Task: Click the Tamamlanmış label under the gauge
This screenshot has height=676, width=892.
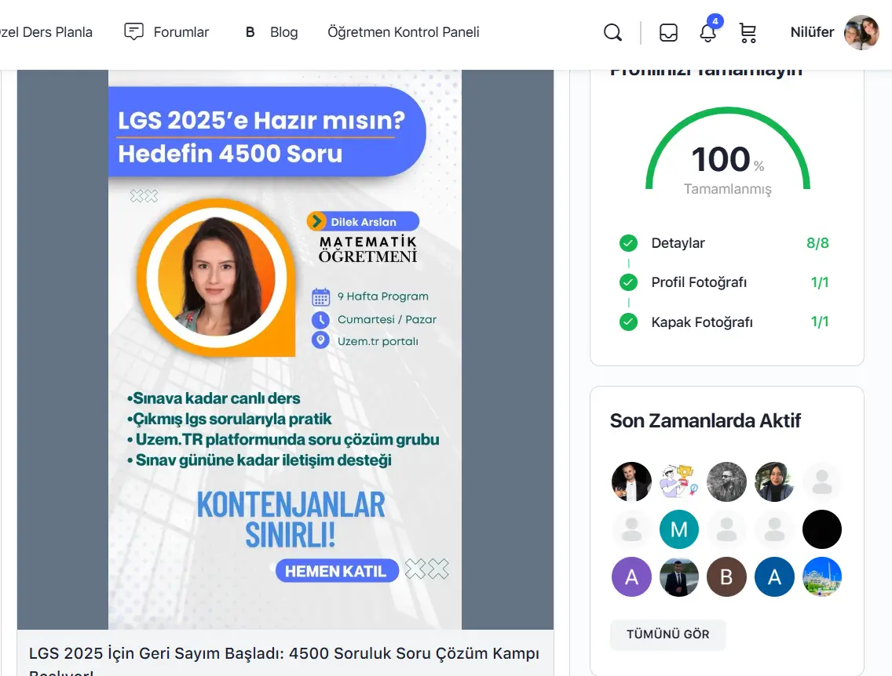Action: coord(728,189)
